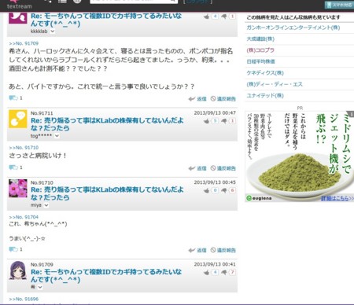Open reply reference >>No. 91710
This screenshot has height=305, width=354.
(x=24, y=148)
